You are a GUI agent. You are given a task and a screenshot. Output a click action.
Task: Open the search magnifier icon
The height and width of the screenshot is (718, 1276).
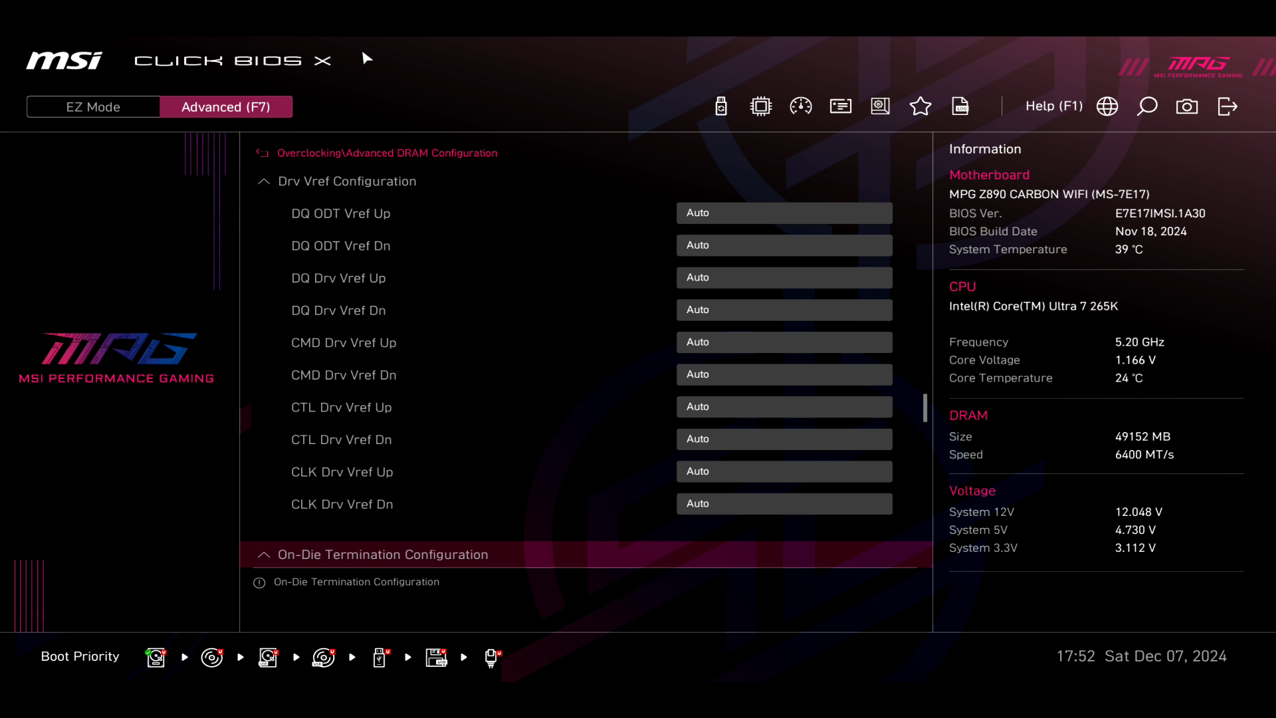coord(1147,106)
